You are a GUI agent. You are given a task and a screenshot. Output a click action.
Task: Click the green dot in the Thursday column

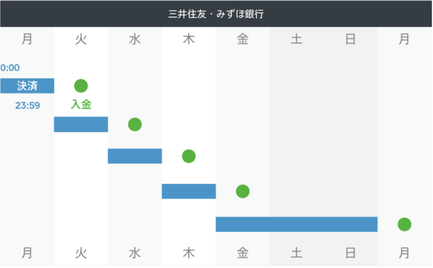coord(188,156)
